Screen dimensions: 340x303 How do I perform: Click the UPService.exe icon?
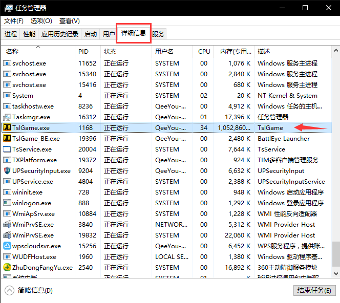click(7, 181)
